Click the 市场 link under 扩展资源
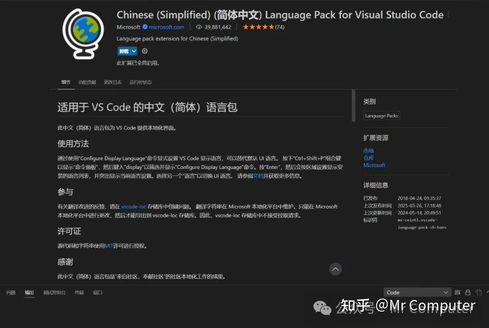 (x=369, y=150)
